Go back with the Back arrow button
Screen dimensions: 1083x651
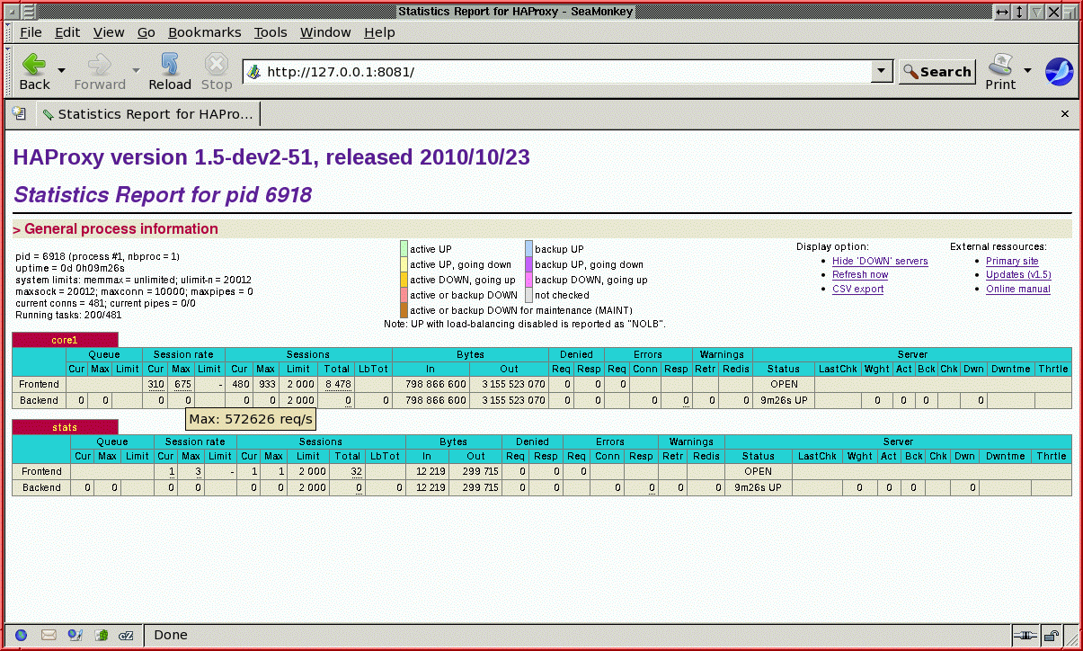coord(35,71)
